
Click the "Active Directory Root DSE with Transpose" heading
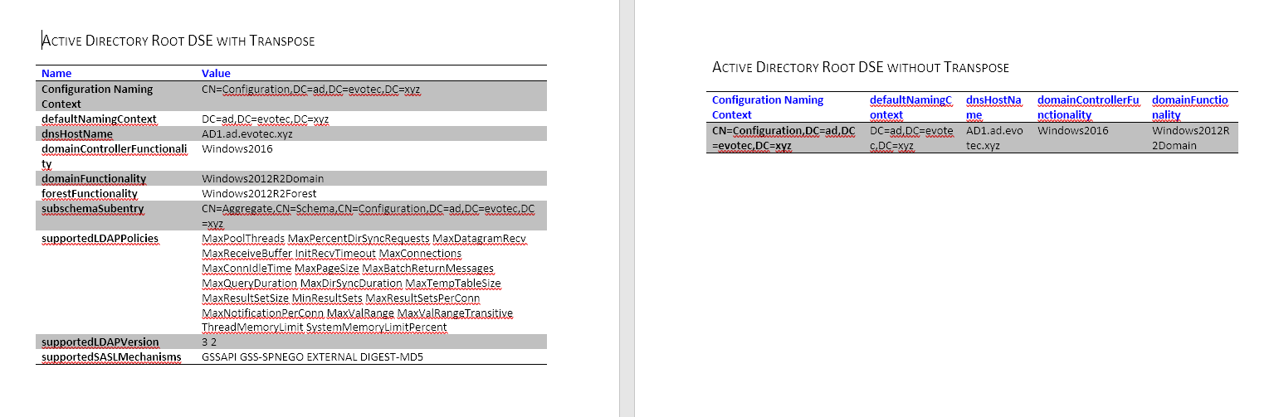178,41
